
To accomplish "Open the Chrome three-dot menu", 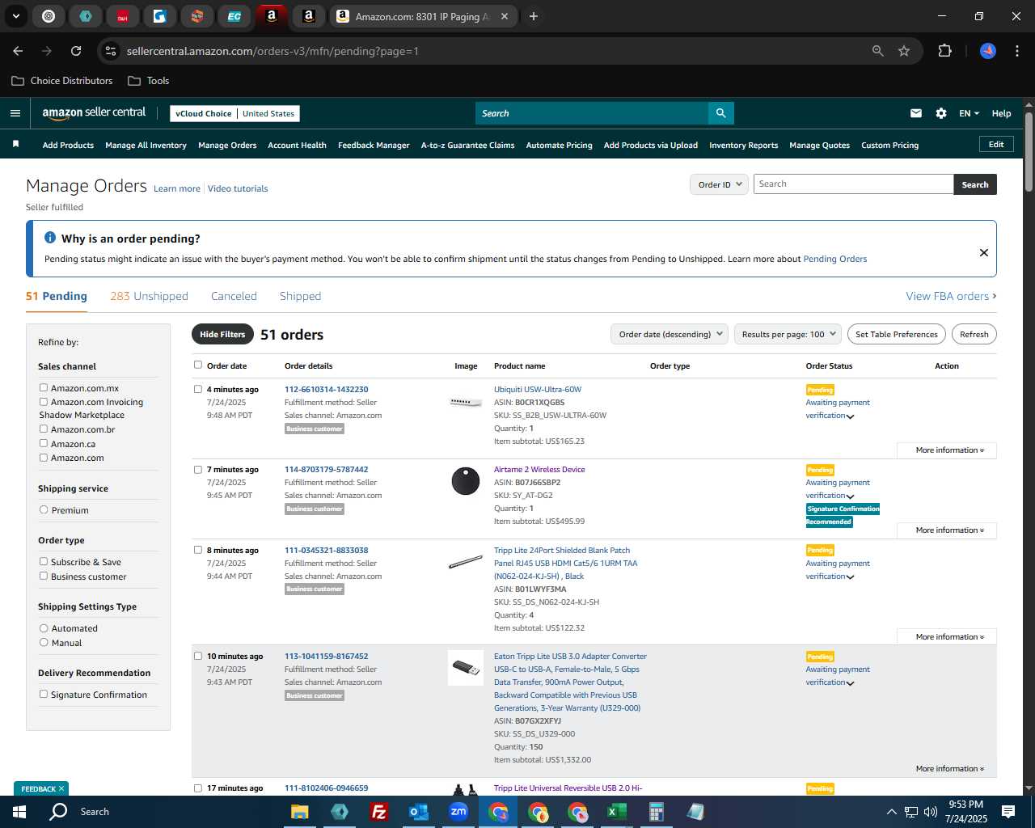I will coord(1016,51).
